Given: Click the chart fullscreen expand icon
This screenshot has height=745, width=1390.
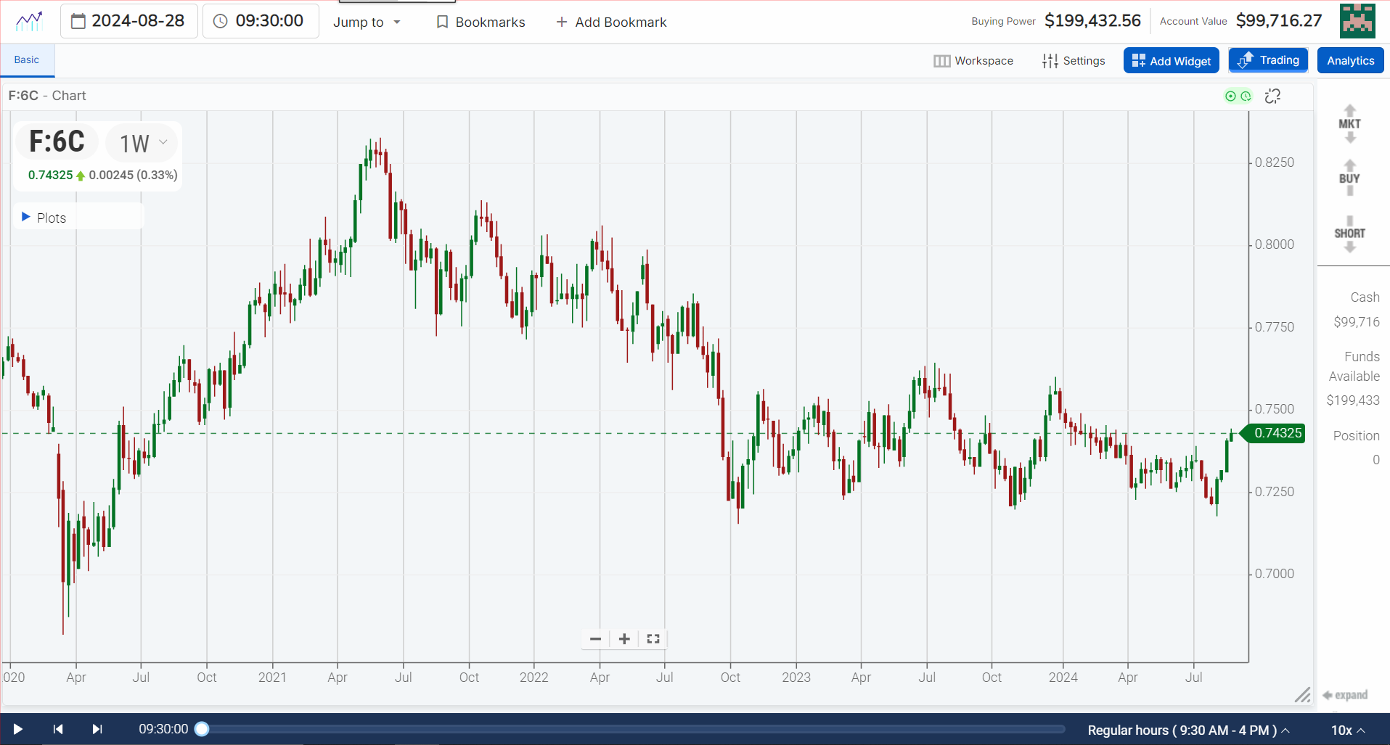Looking at the screenshot, I should (652, 639).
